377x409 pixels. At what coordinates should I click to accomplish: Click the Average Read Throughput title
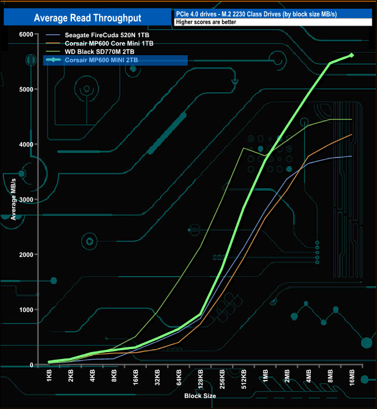[88, 18]
